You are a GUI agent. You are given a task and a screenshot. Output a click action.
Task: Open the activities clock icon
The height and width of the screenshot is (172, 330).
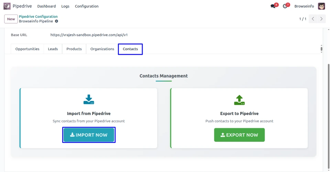[x=285, y=6]
